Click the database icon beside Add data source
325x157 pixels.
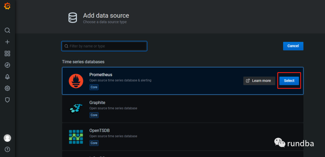click(x=73, y=18)
